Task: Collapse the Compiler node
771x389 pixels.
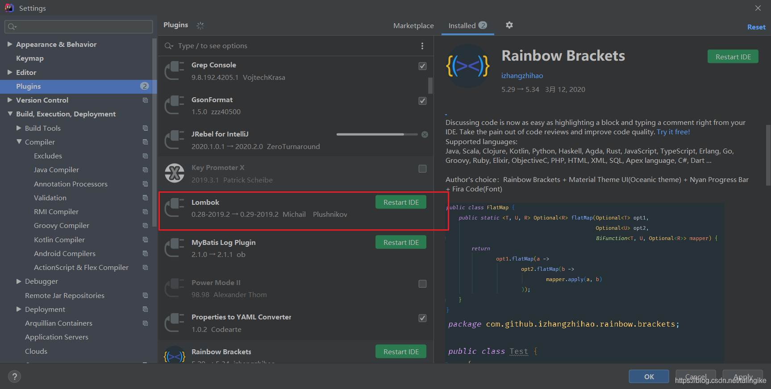Action: click(19, 142)
